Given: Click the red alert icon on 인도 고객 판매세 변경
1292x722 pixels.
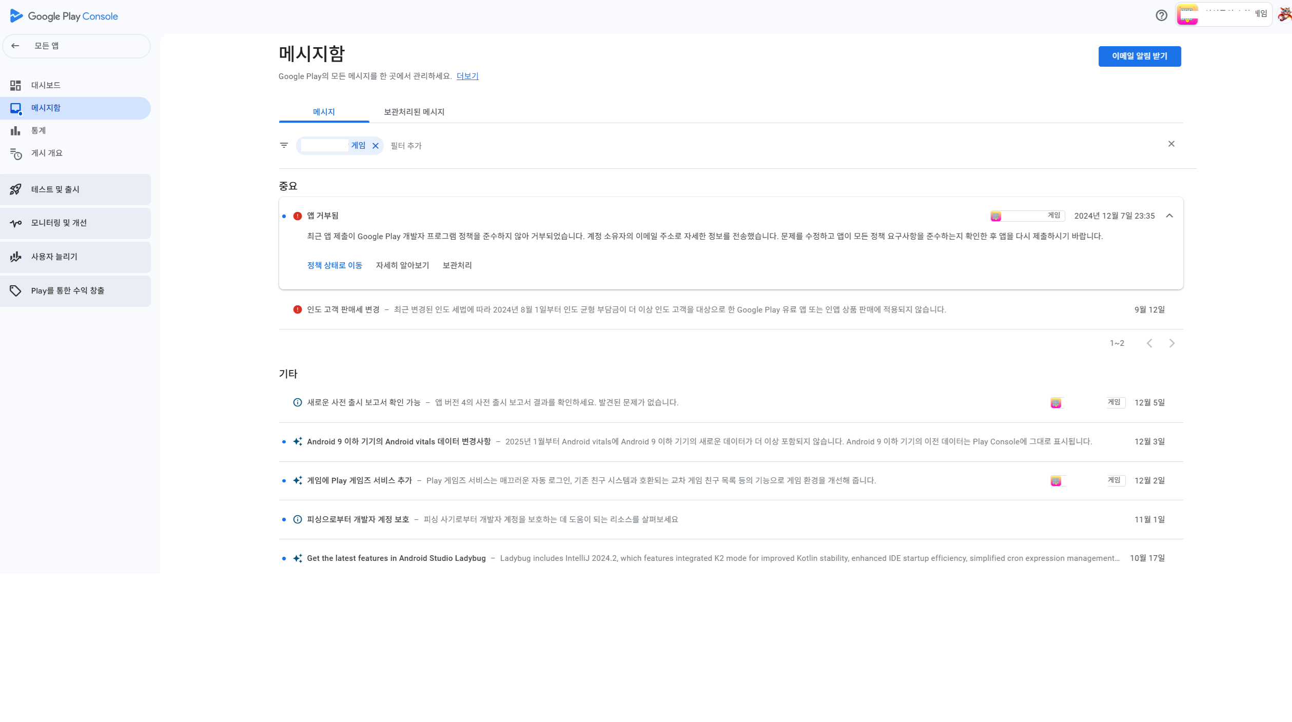Looking at the screenshot, I should pyautogui.click(x=297, y=309).
